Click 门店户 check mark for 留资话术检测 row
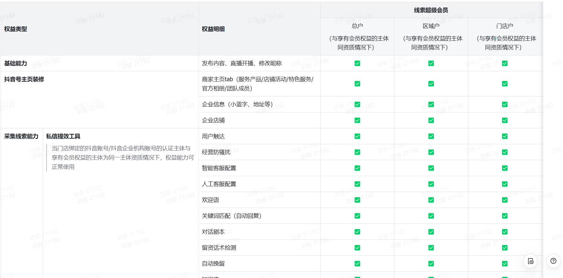 pos(504,248)
